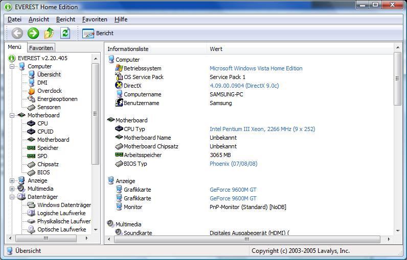Select the 3065 MB Arbeitsspeicher value

point(220,155)
